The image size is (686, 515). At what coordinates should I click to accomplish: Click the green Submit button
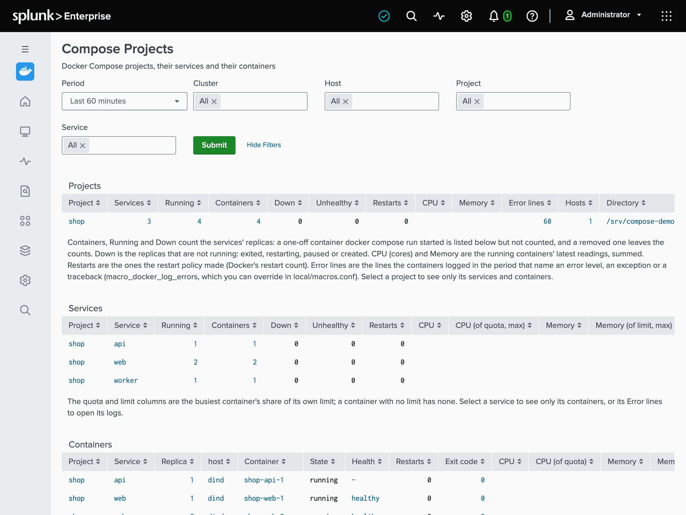pos(214,145)
